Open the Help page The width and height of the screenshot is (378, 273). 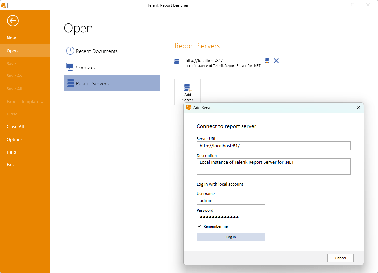(x=11, y=152)
